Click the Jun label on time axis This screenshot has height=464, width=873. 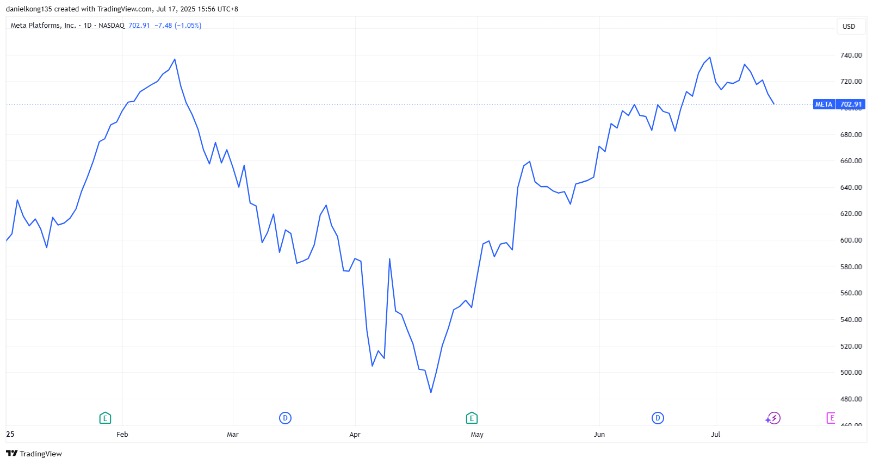pos(599,434)
